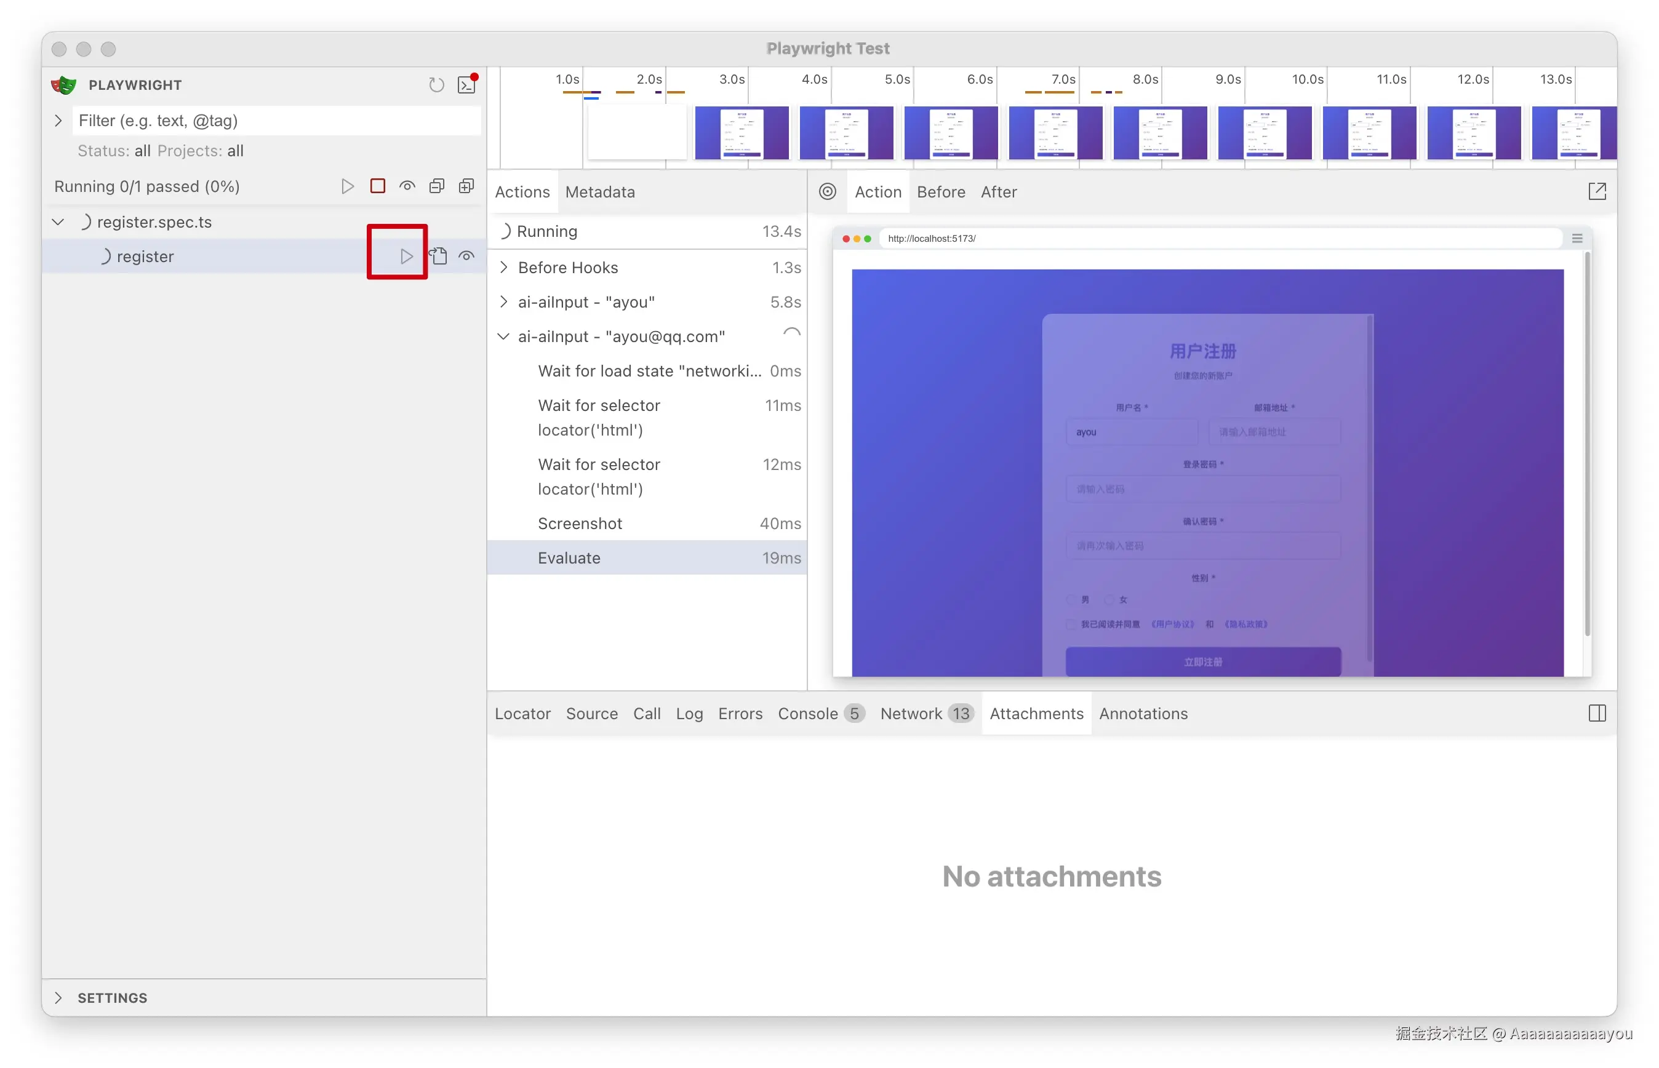Expand the SETTINGS section
Image resolution: width=1659 pixels, height=1068 pixels.
[x=58, y=997]
